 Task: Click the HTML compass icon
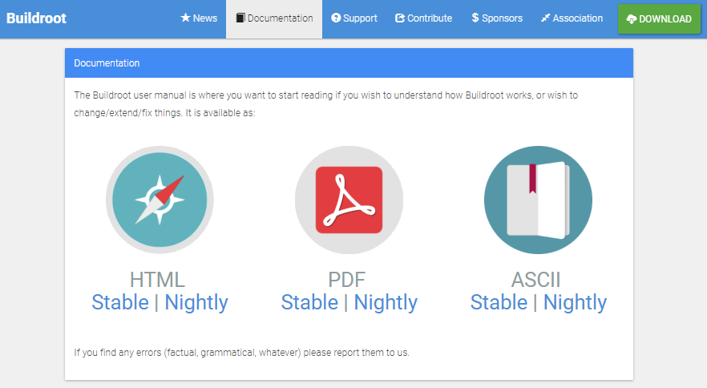pos(160,200)
